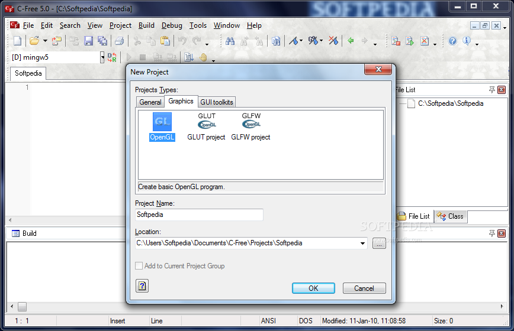Open the mingw5 compiler dropdown
514x331 pixels.
(x=102, y=57)
